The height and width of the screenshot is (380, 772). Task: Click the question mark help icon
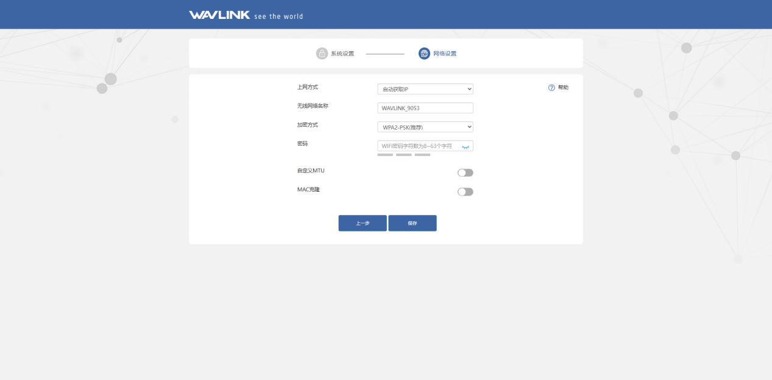(x=551, y=88)
